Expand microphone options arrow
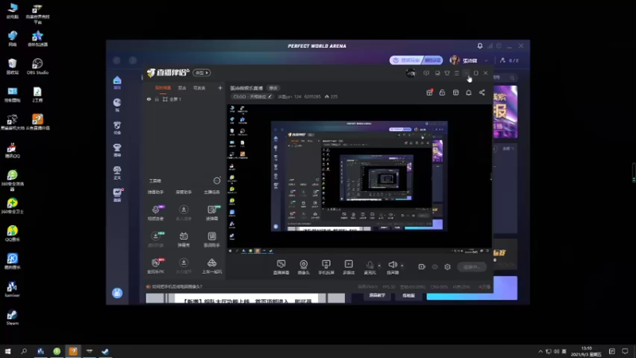The image size is (636, 358). click(x=379, y=266)
